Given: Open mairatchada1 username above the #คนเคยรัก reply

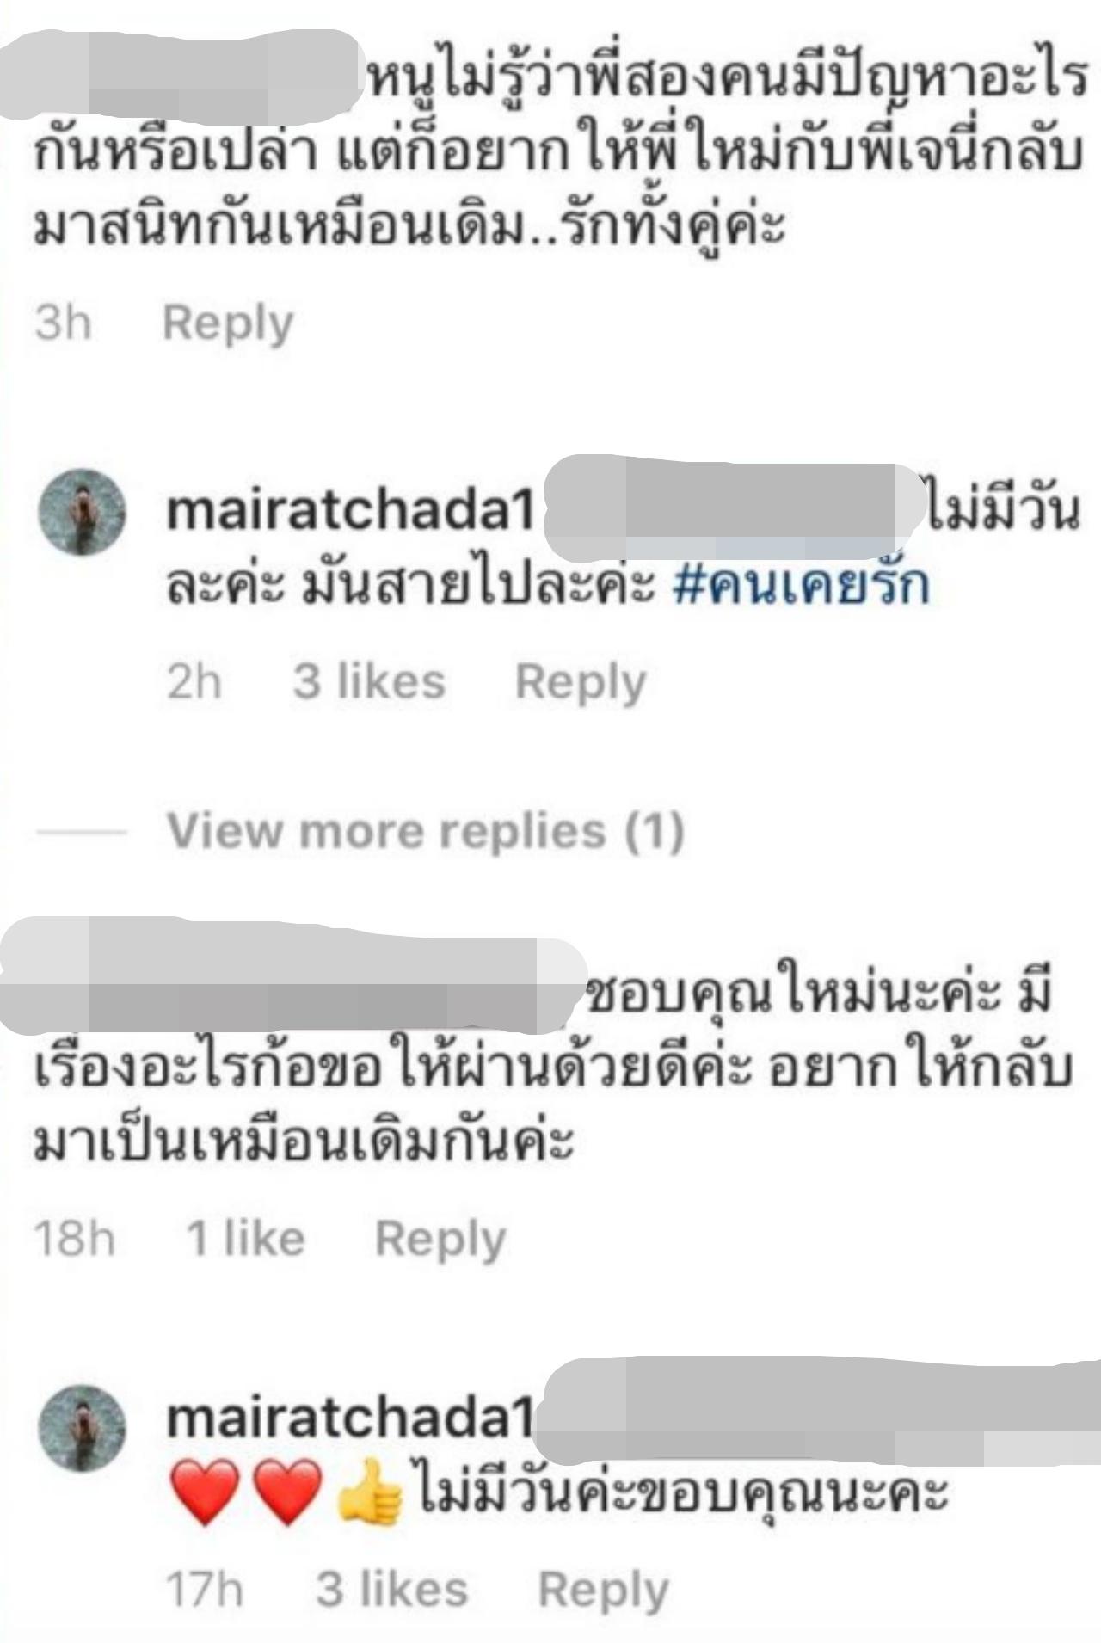Looking at the screenshot, I should [x=351, y=511].
